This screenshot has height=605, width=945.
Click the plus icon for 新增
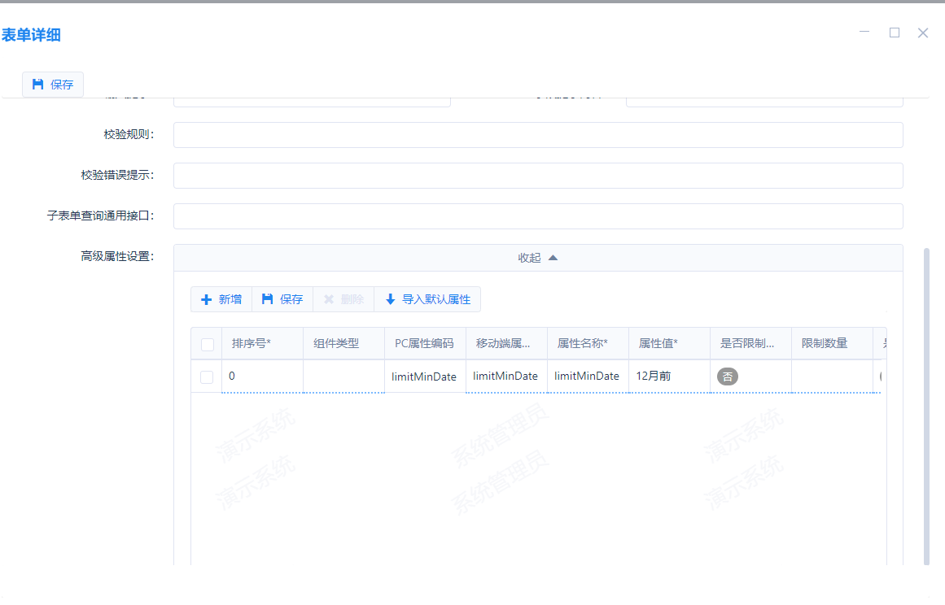pos(206,299)
